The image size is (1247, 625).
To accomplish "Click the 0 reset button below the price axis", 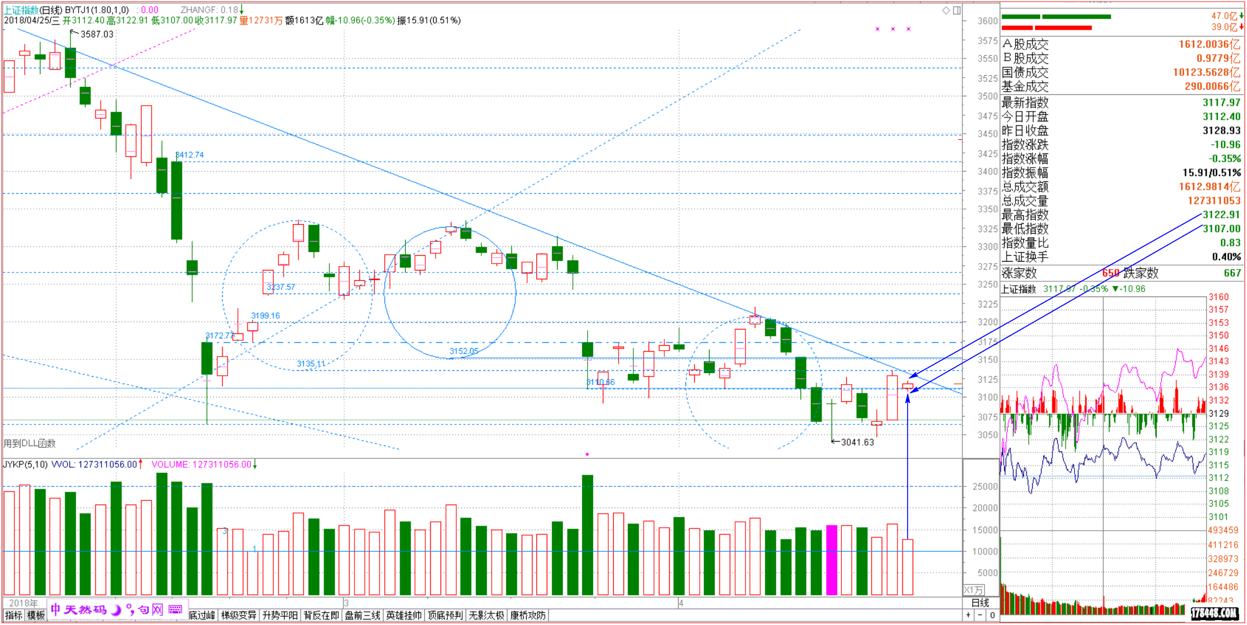I will pyautogui.click(x=992, y=615).
